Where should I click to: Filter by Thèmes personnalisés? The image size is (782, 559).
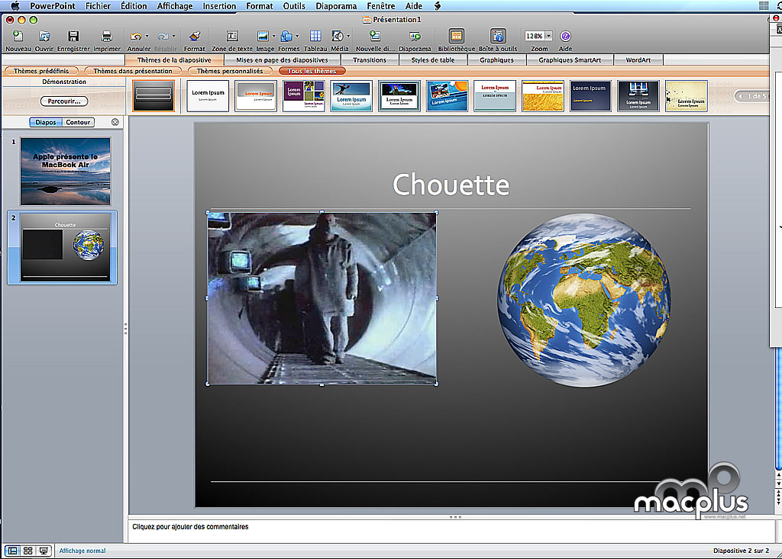point(230,71)
